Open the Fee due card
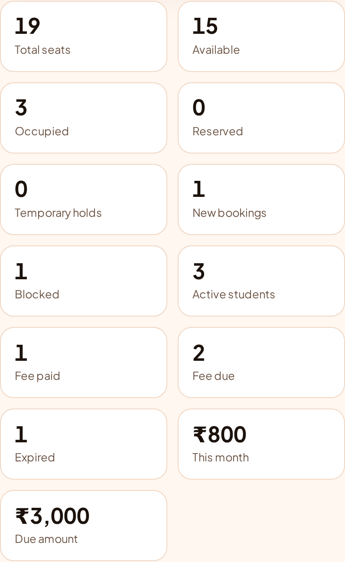The image size is (345, 562). point(261,363)
